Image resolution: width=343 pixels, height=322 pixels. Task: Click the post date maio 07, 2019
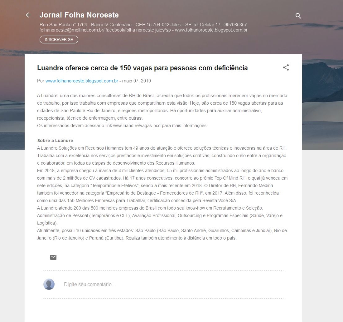(137, 81)
